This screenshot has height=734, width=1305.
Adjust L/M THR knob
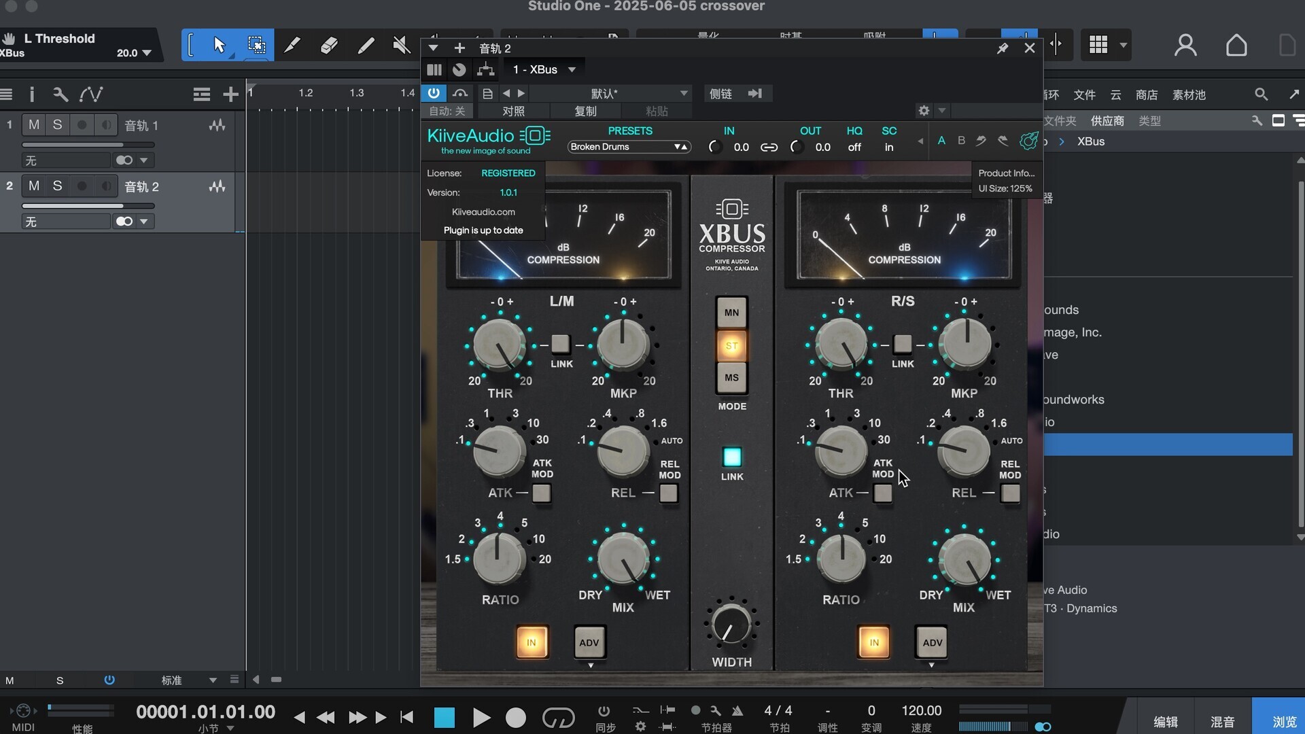point(500,345)
